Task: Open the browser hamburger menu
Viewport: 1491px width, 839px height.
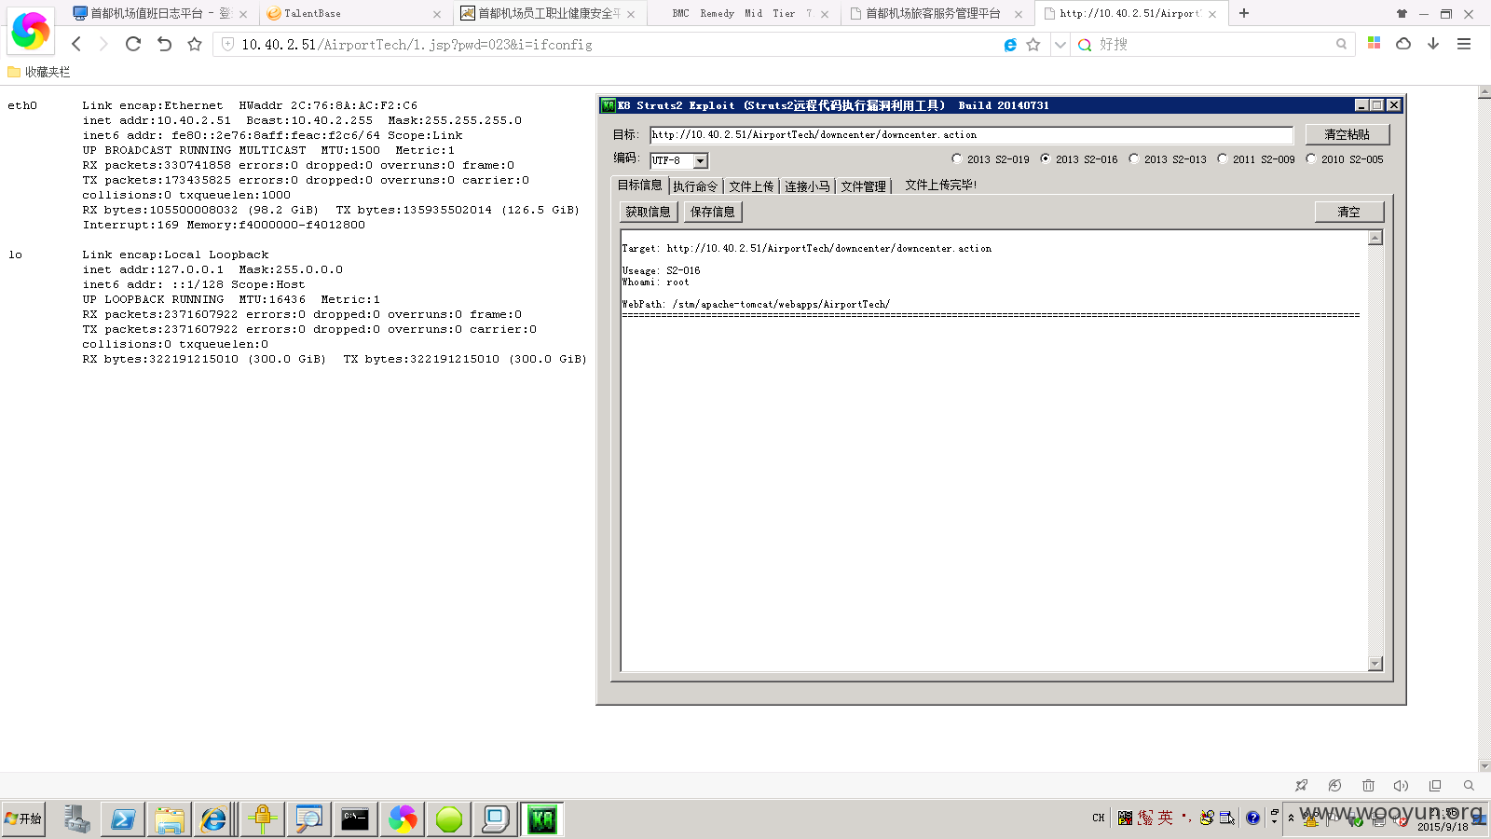Action: 1464,44
